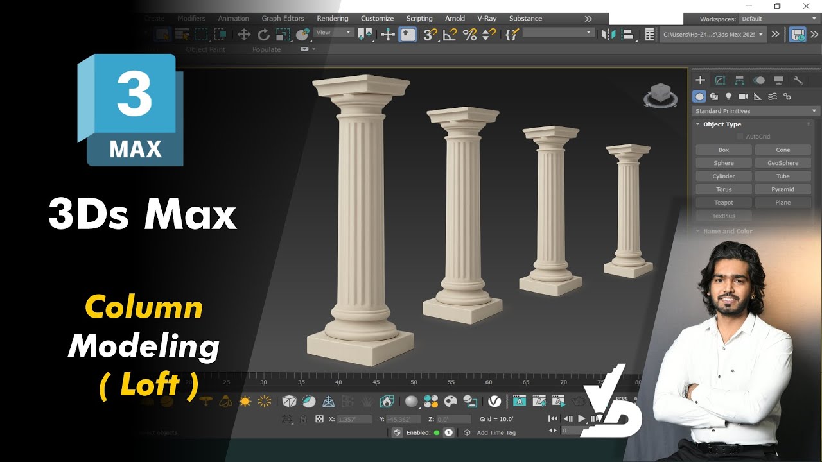Screen dimensions: 822x462
Task: Click the Align tool icon
Action: click(629, 35)
